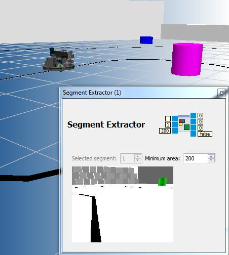This screenshot has height=255, width=229.
Task: Click the Segment Extractor block icon
Action: click(184, 124)
